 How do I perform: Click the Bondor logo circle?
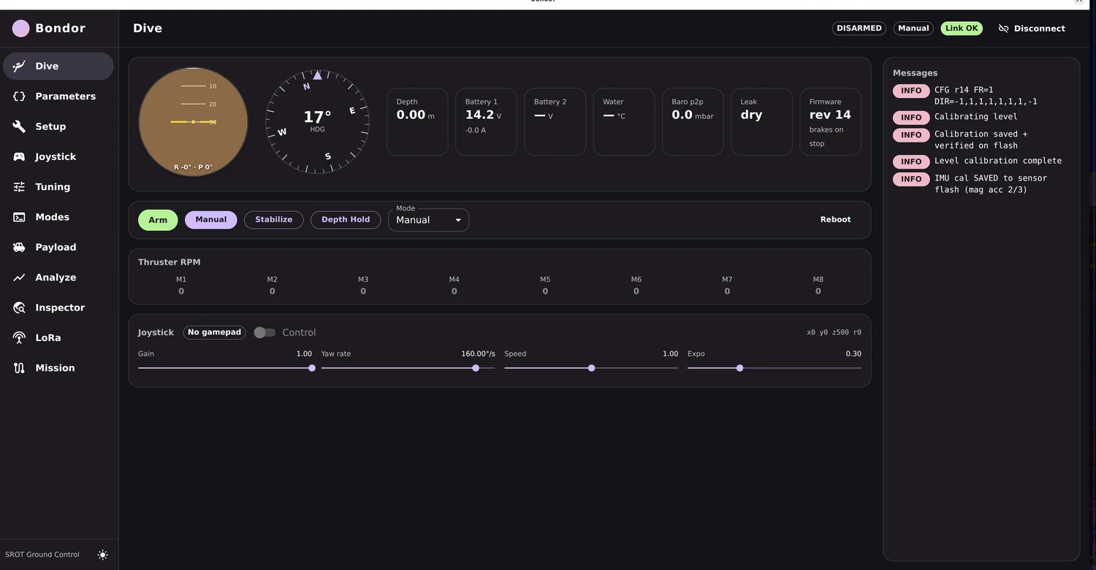click(x=21, y=28)
